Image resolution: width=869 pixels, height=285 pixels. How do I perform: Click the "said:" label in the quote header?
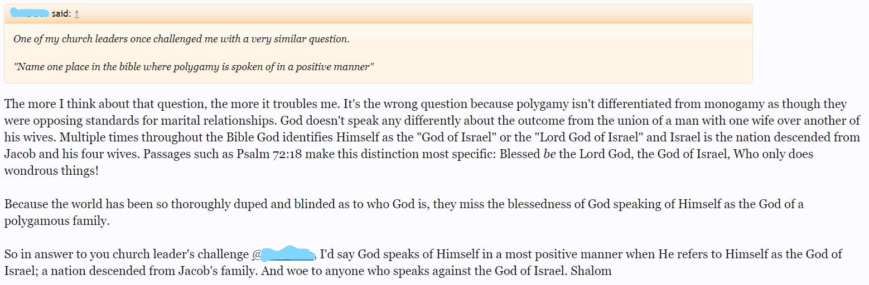click(61, 14)
